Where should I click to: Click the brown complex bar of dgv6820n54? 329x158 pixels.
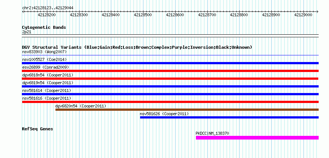point(187,110)
